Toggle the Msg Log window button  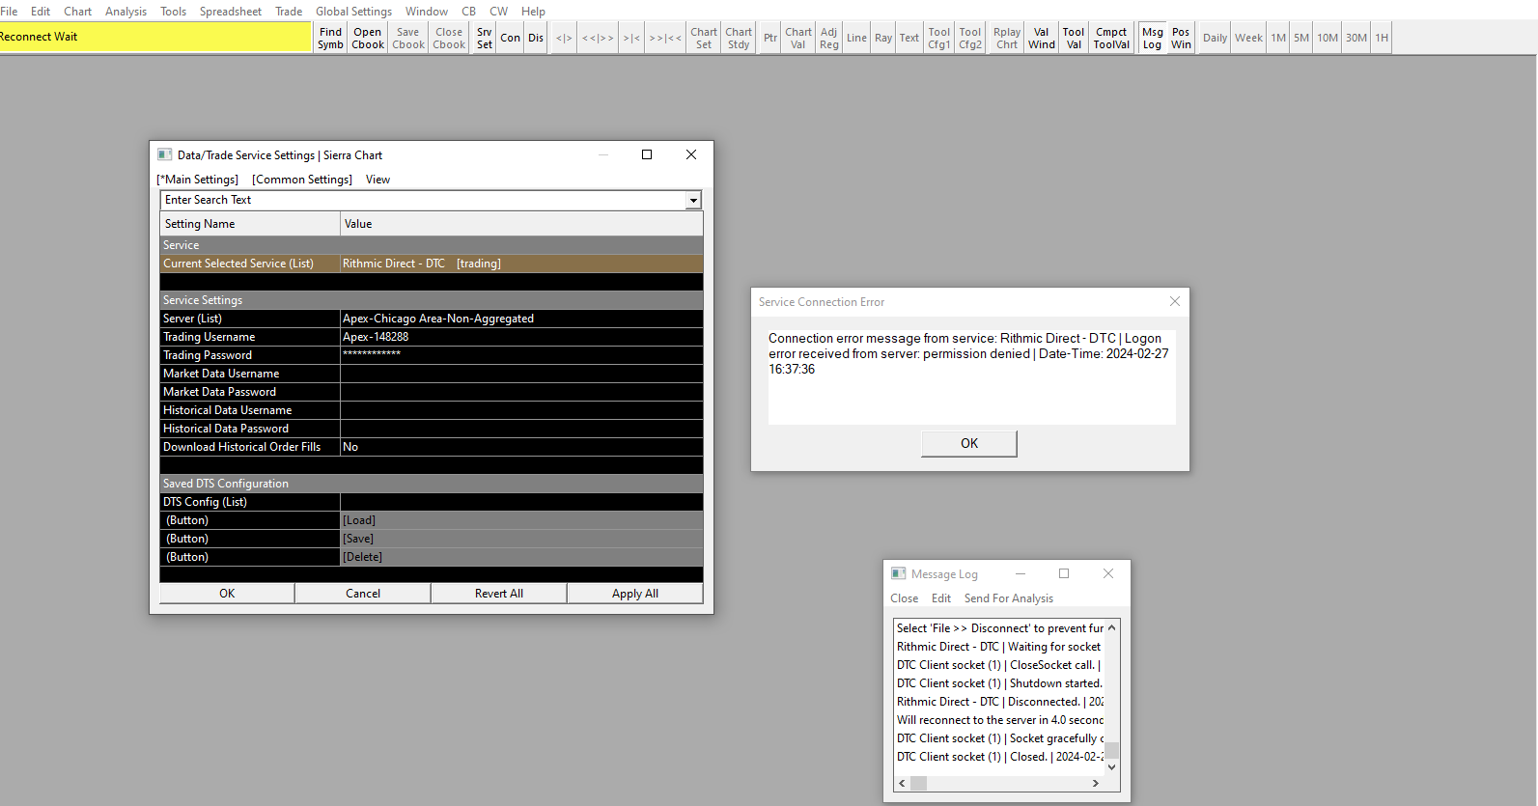1153,38
